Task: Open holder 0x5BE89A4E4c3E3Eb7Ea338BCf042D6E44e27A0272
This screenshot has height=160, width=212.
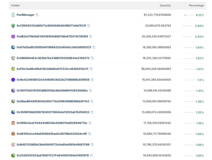Action: click(53, 58)
